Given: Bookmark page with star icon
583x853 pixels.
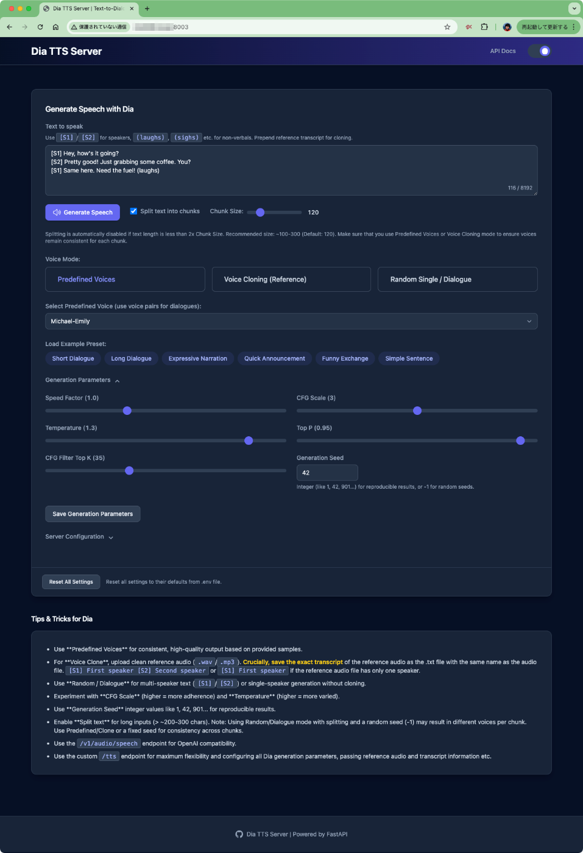Looking at the screenshot, I should click(447, 27).
